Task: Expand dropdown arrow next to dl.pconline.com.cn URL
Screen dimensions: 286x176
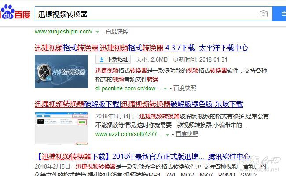Action: coord(165,89)
